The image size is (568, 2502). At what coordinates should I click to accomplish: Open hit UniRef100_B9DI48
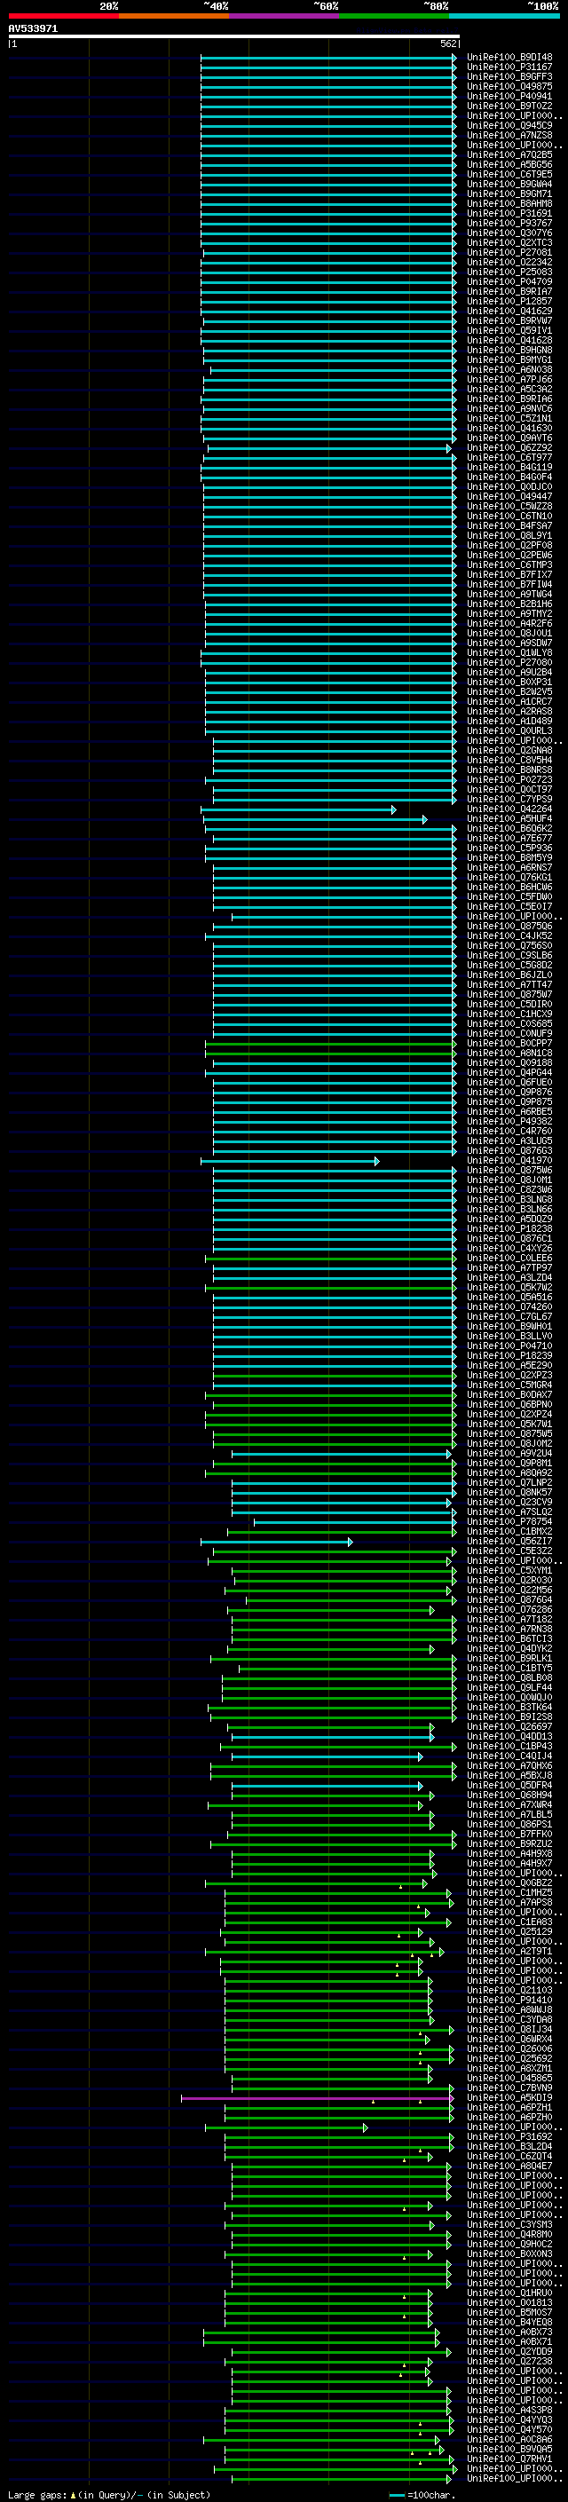click(x=509, y=58)
